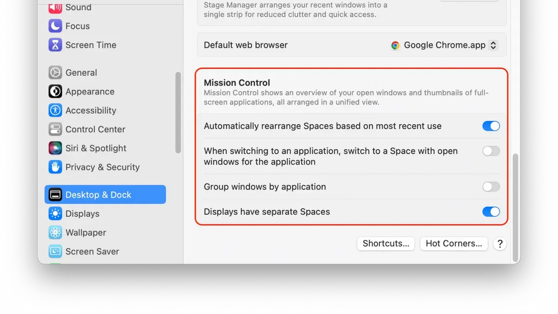Click the Mission Control heading
Screen dimensions: 558x314
click(237, 83)
